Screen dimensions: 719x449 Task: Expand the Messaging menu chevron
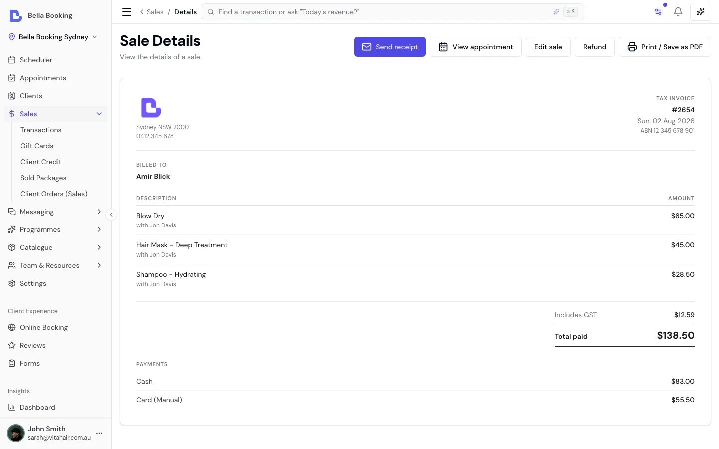point(99,212)
